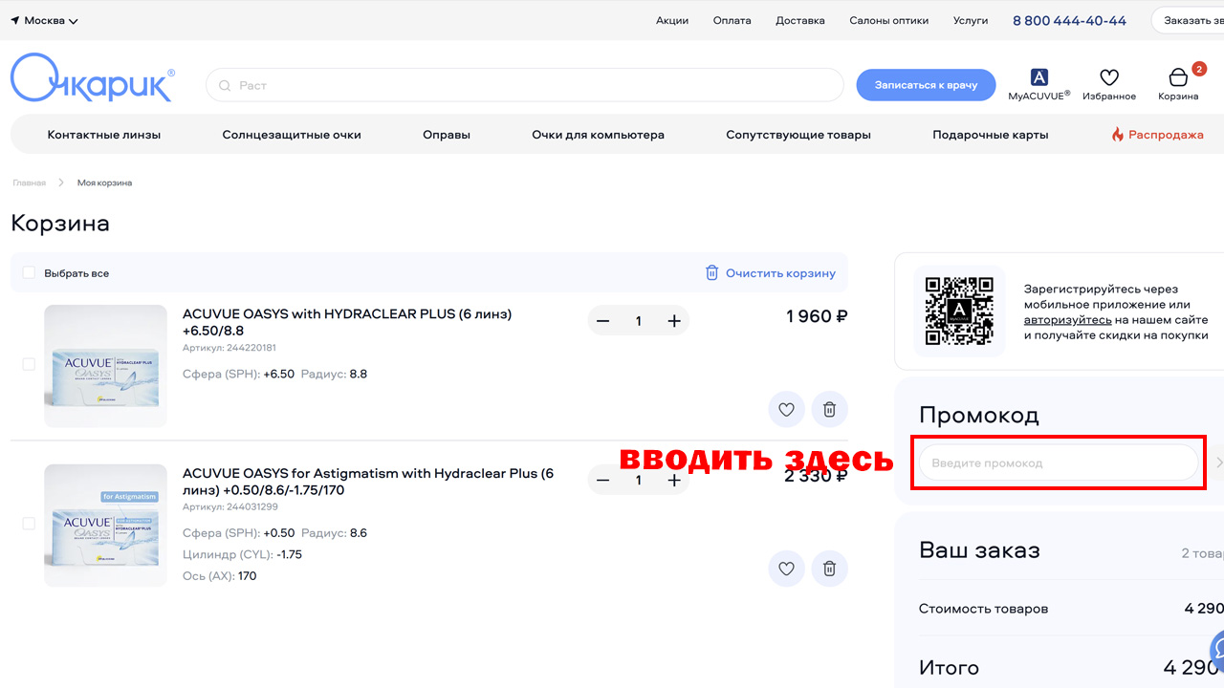Open ACUVUE OASYS with HYDRACLEAR PLUS product image
The image size is (1224, 688).
(x=105, y=366)
